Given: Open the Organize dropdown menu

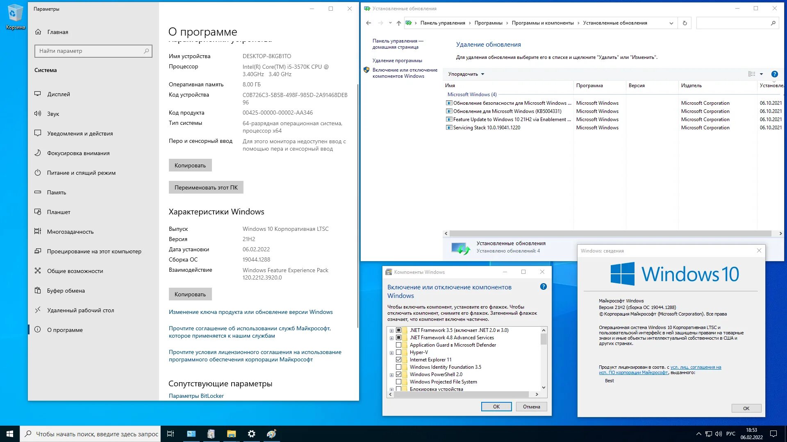Looking at the screenshot, I should (x=466, y=74).
